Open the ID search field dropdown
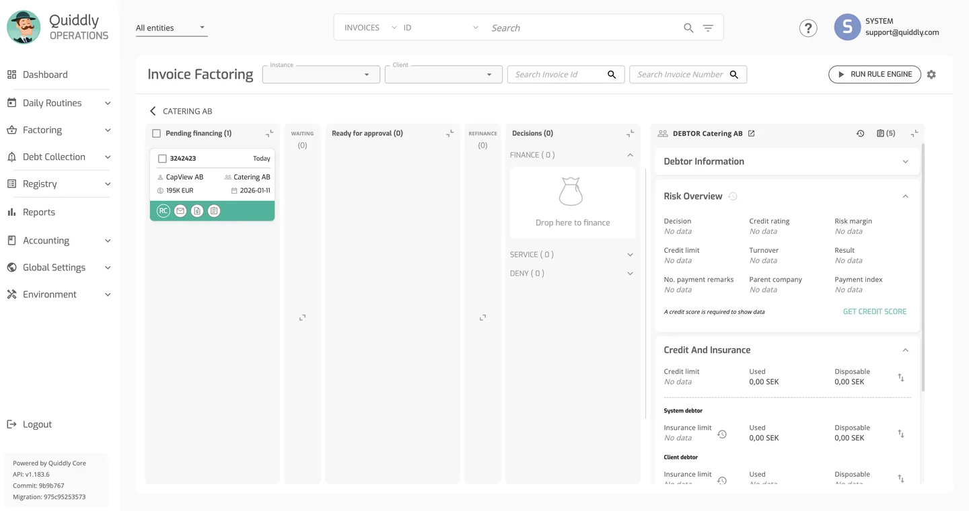 point(441,28)
